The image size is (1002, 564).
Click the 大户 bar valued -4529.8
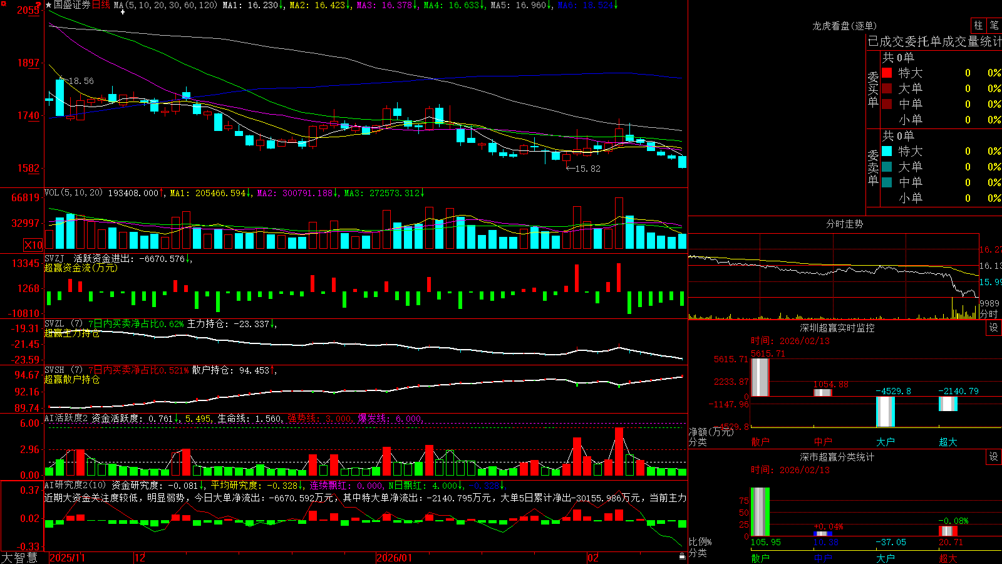(x=886, y=412)
